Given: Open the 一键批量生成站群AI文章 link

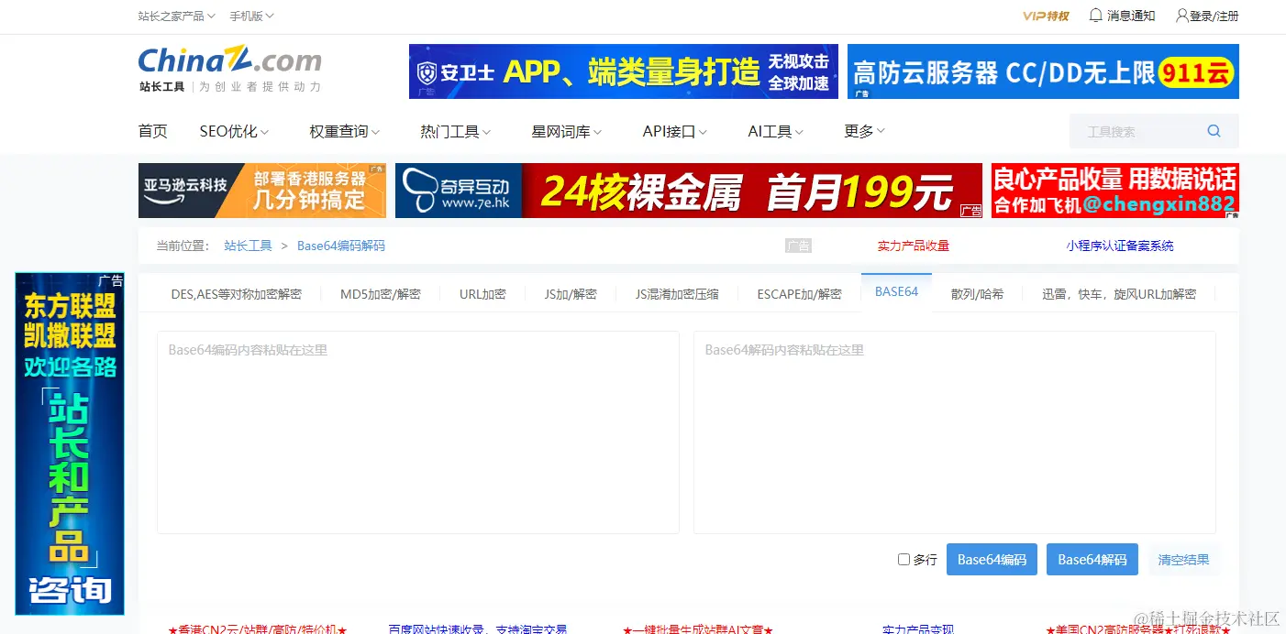Looking at the screenshot, I should point(698,629).
